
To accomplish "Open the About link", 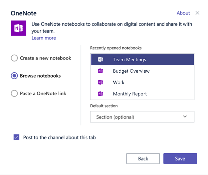I will pyautogui.click(x=183, y=13).
